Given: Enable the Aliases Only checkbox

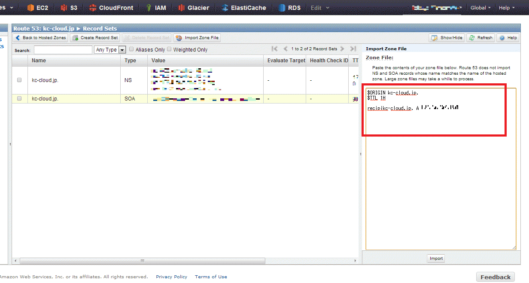Looking at the screenshot, I should pyautogui.click(x=132, y=49).
